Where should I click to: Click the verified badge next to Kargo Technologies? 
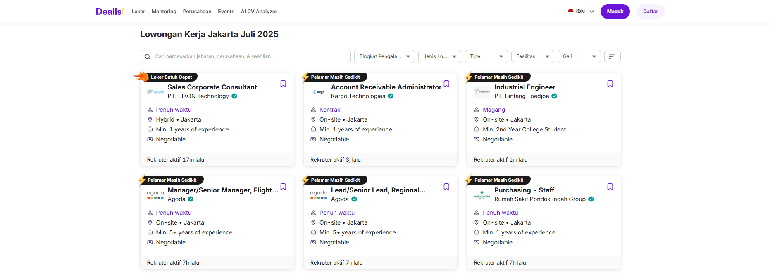point(391,96)
